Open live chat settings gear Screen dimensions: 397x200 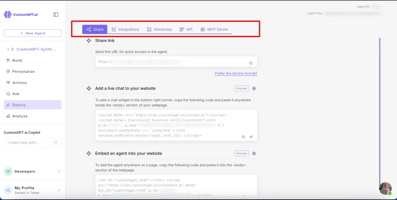click(x=254, y=88)
